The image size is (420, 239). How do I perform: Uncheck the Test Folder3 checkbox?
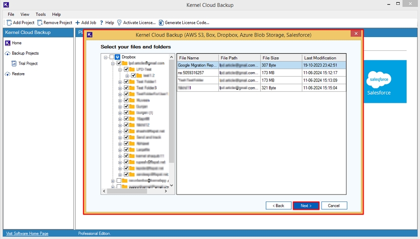(x=126, y=88)
